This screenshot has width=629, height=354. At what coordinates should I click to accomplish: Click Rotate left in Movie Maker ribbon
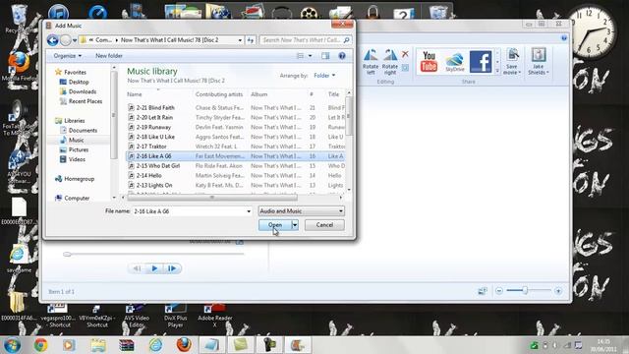click(x=371, y=62)
